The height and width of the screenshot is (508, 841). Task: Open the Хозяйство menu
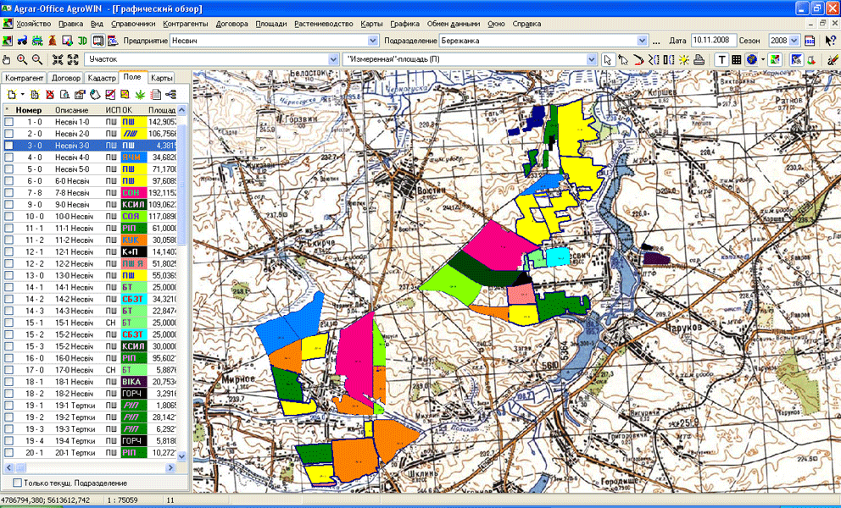[x=33, y=24]
